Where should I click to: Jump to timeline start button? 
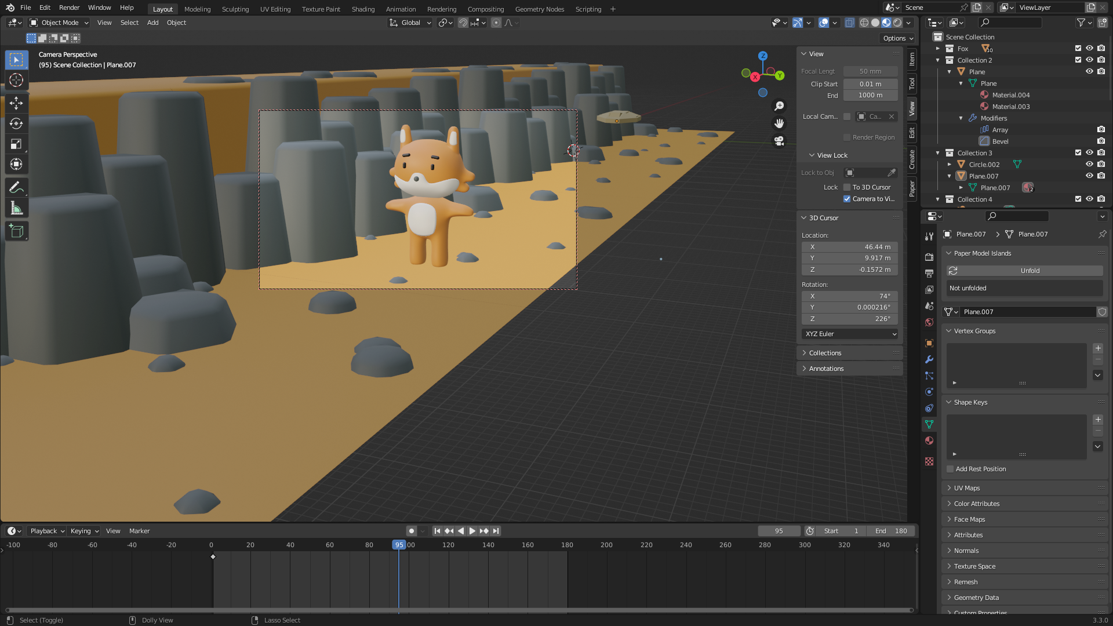click(x=437, y=531)
